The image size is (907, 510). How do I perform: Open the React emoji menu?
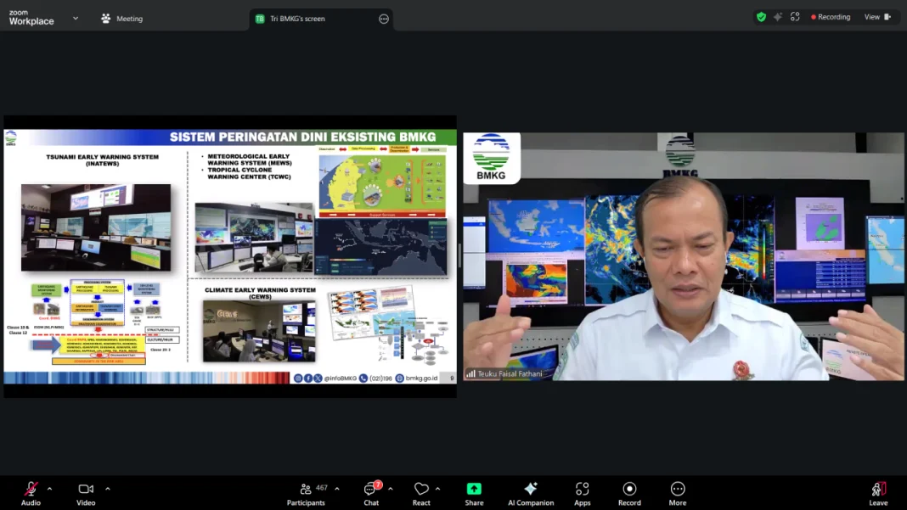[421, 493]
